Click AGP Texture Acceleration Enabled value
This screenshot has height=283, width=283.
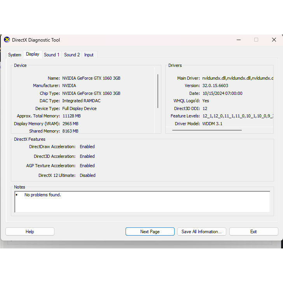[x=87, y=166]
